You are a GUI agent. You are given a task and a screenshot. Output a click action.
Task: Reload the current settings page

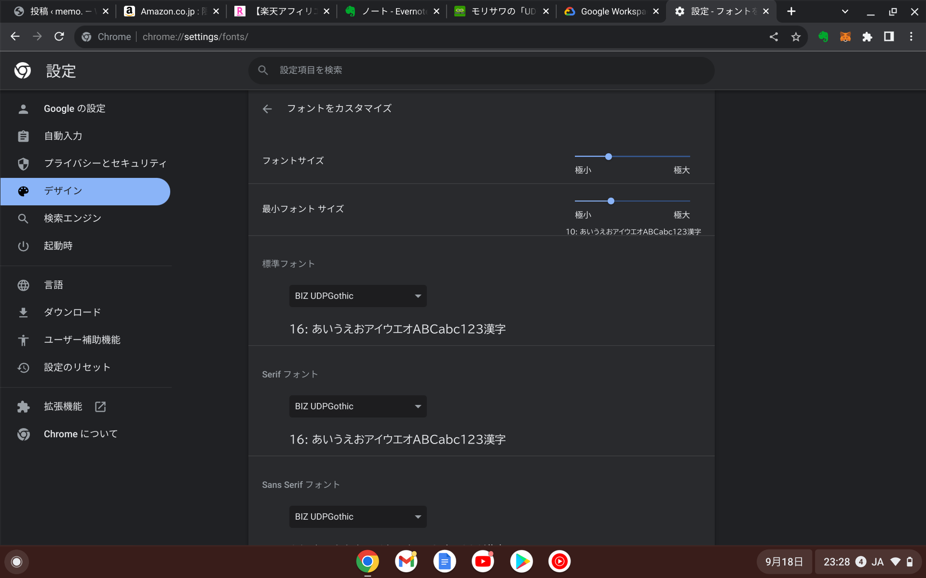tap(59, 36)
